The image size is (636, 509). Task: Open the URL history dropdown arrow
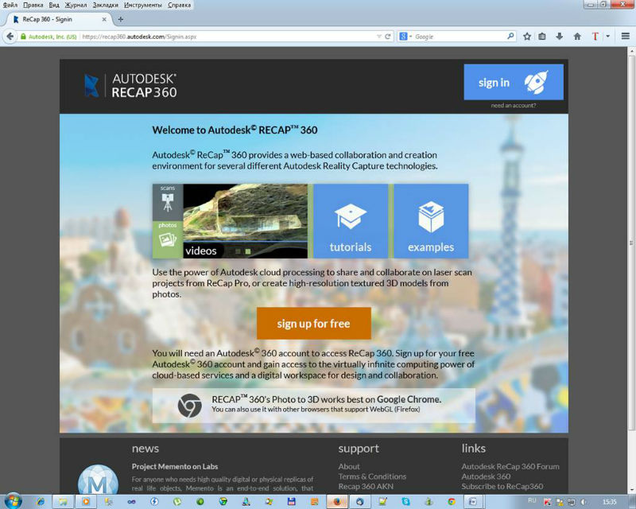pos(378,37)
